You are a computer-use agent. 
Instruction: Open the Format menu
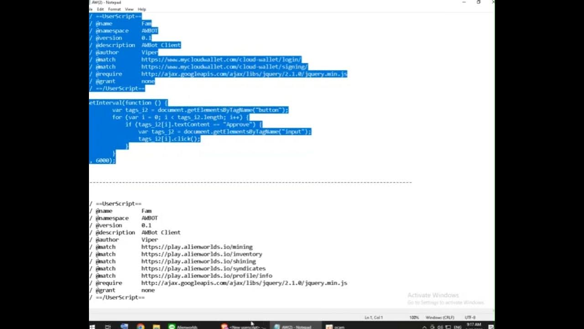(x=115, y=9)
